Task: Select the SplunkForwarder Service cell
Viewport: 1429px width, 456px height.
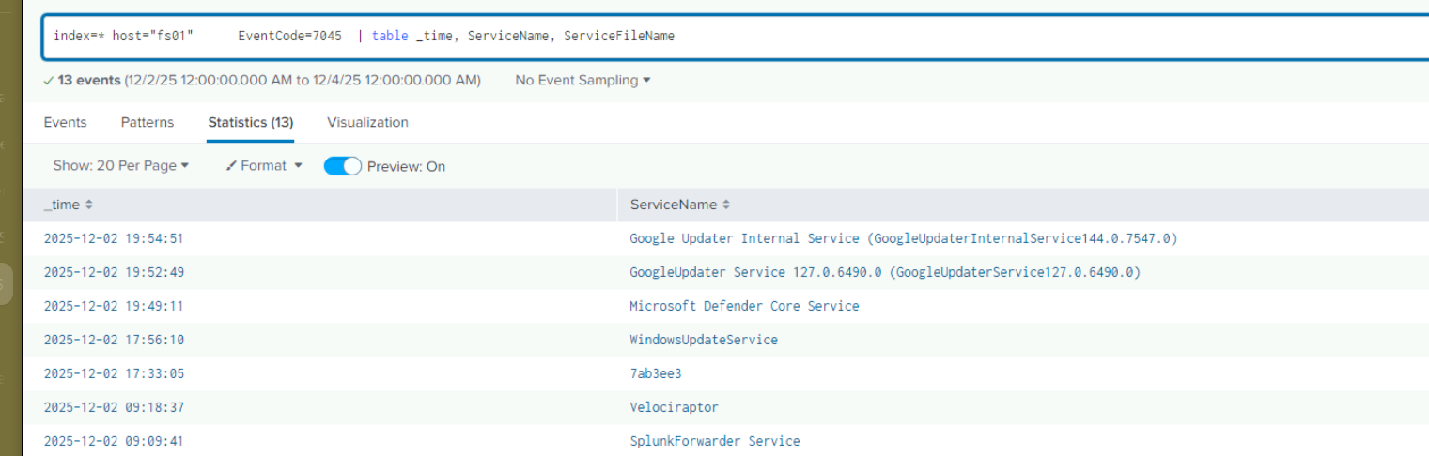Action: pos(715,441)
